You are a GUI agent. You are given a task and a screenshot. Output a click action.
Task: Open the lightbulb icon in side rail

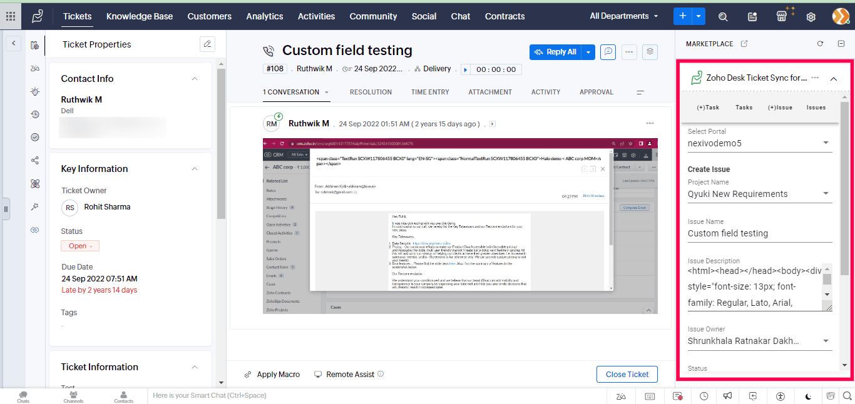(35, 91)
